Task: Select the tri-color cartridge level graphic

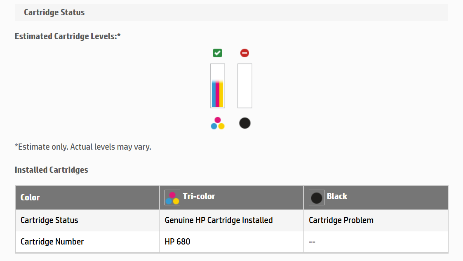Action: pyautogui.click(x=218, y=86)
